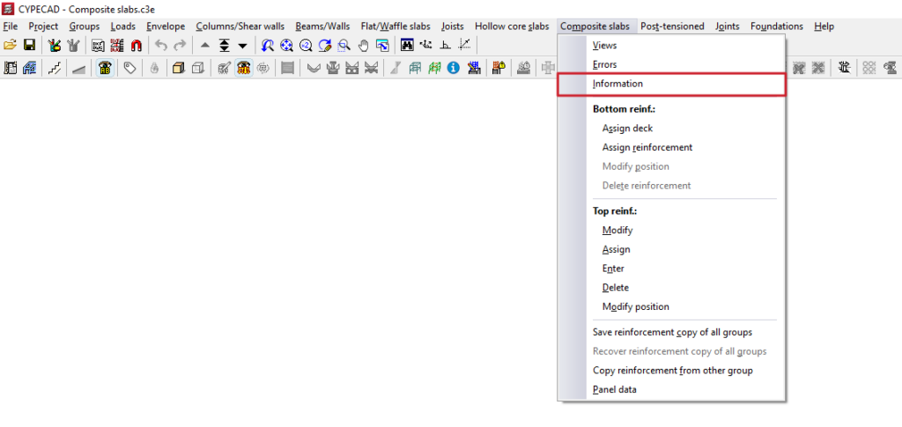Click the first plan sheet icon in second toolbar
The image size is (902, 427).
10,69
